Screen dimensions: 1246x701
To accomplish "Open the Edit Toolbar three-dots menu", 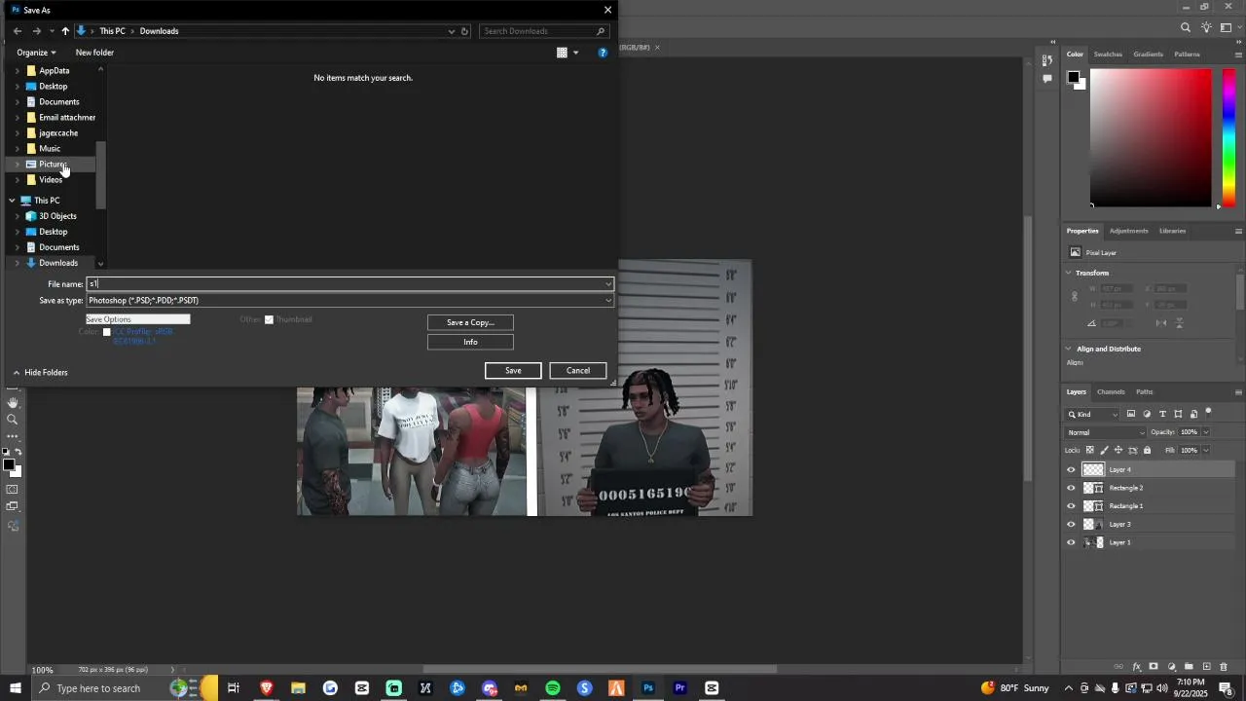I will [13, 436].
